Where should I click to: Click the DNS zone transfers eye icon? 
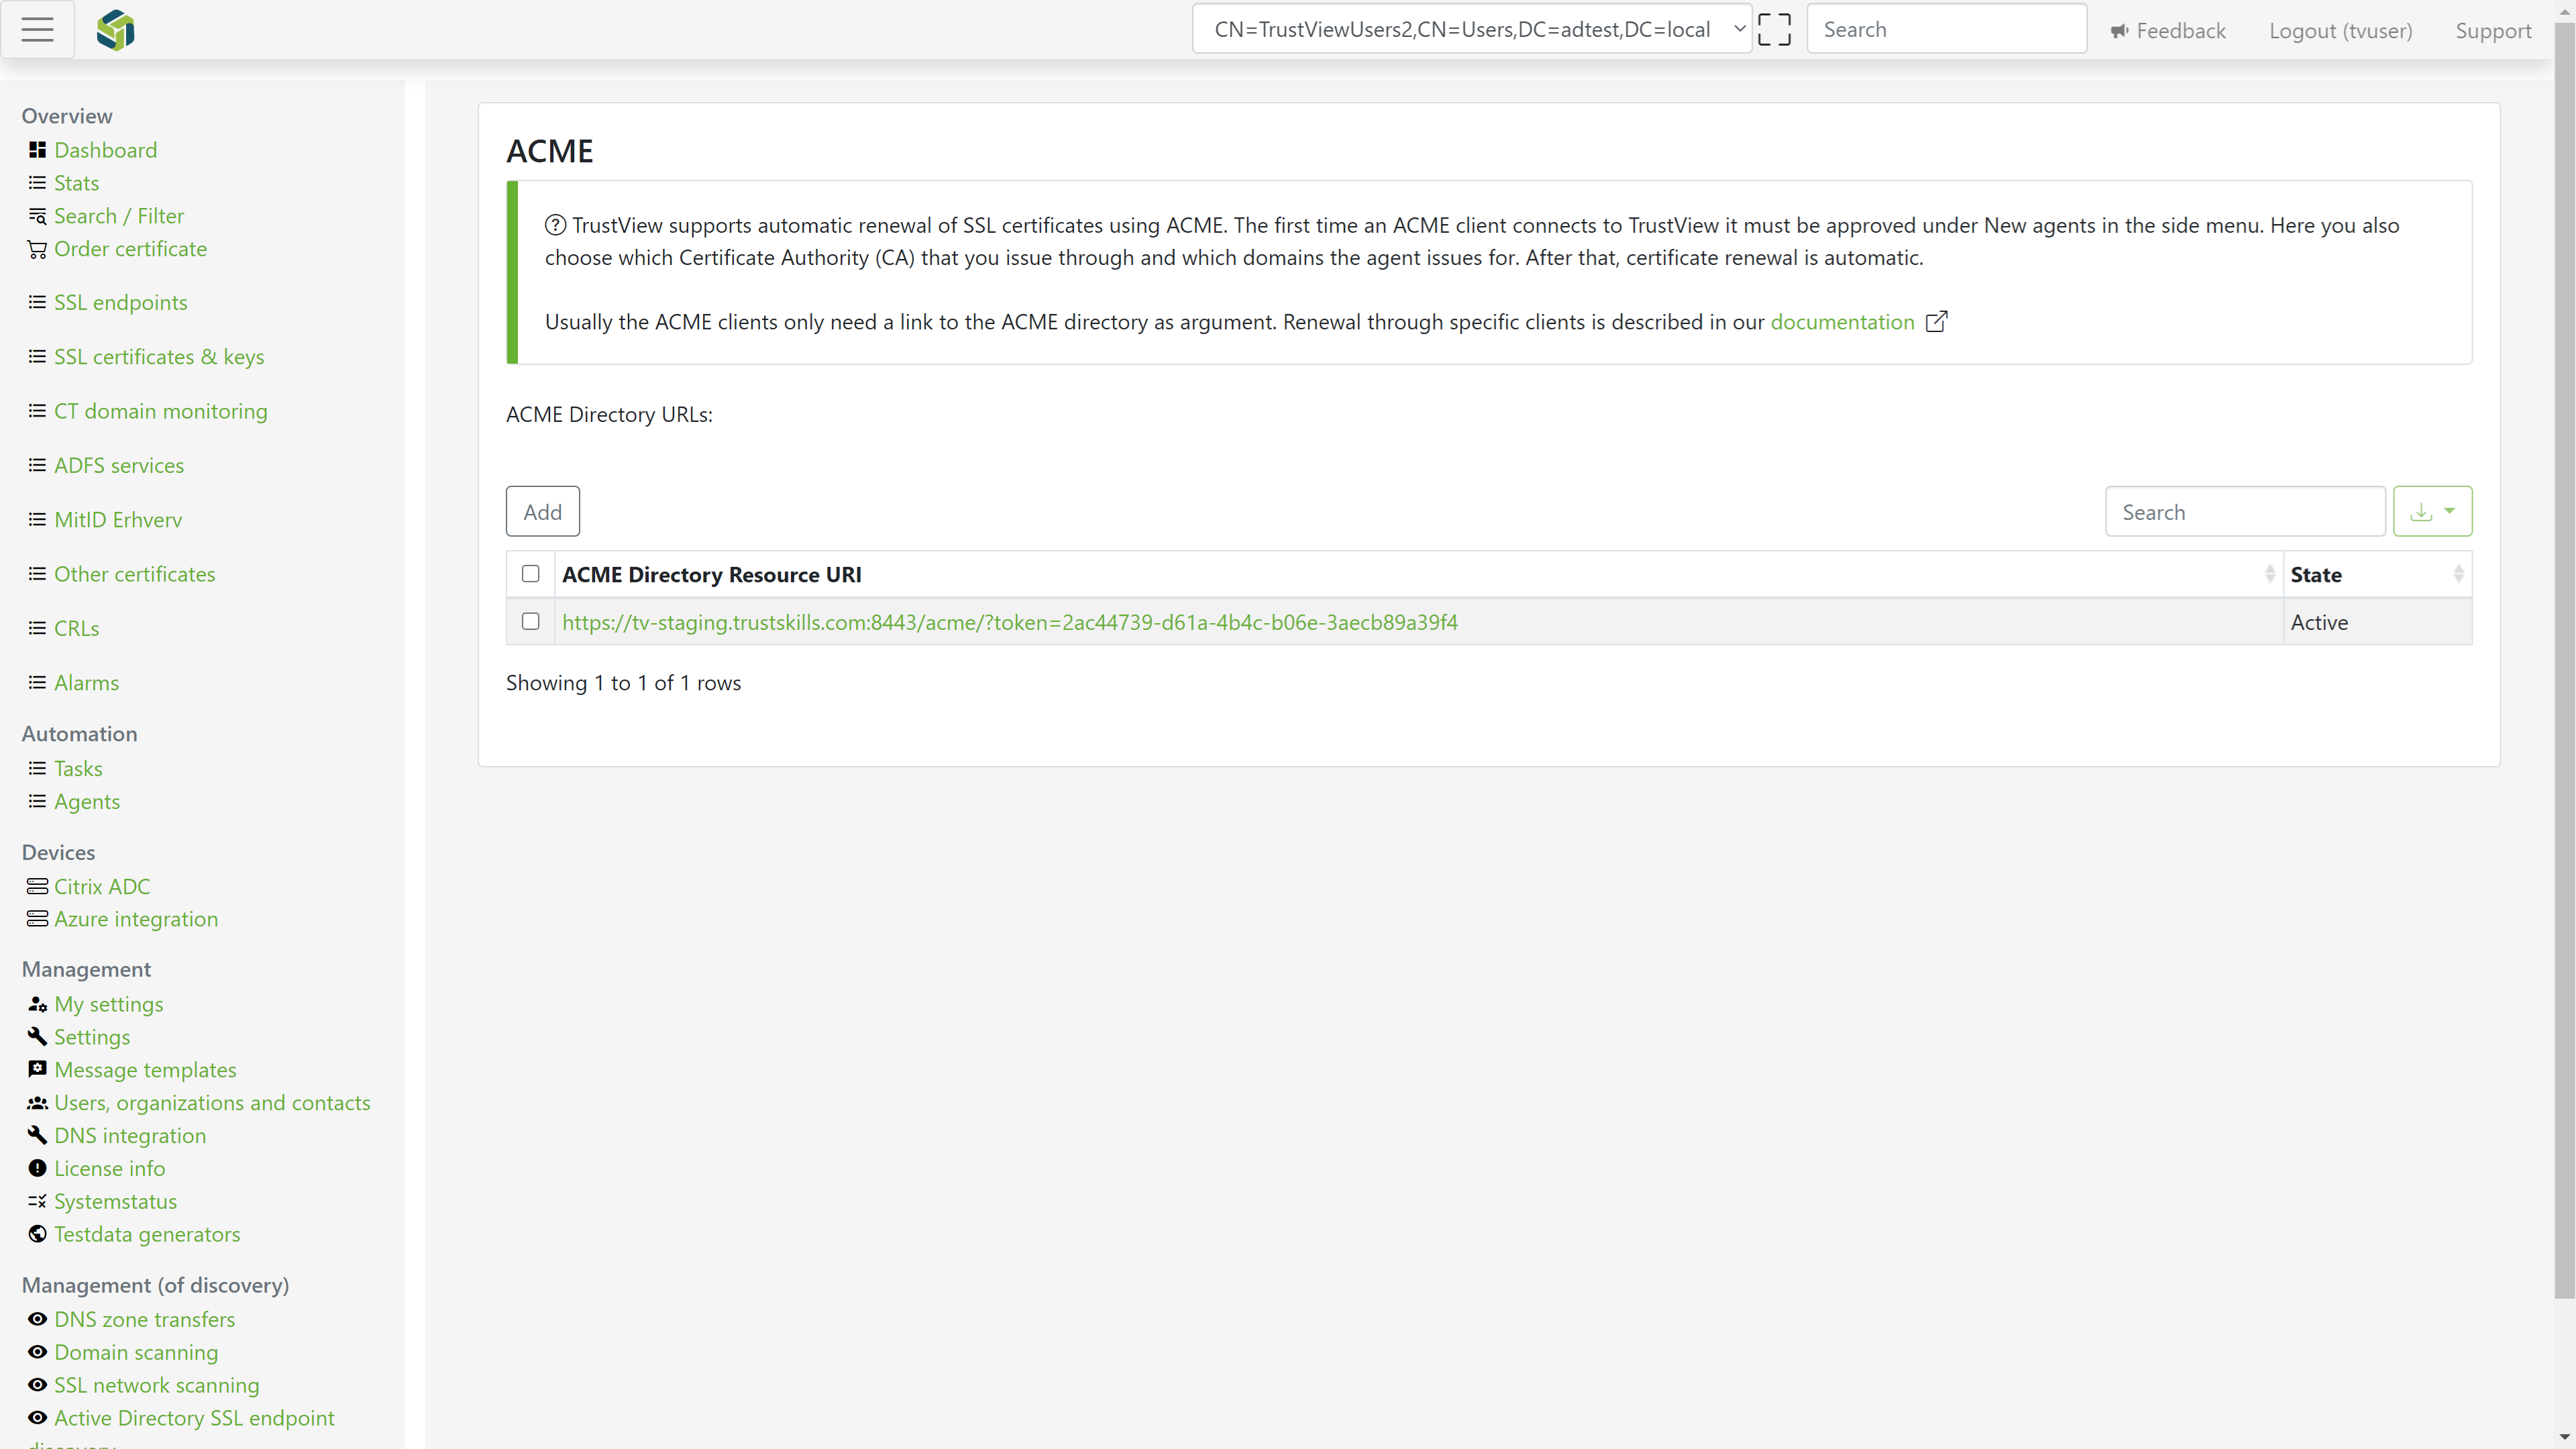37,1319
